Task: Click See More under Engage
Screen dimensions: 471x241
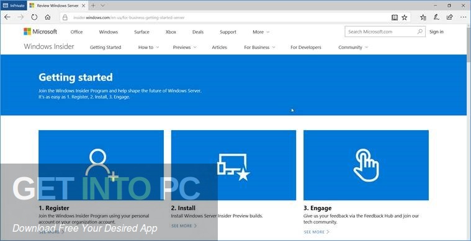Action: 316,232
